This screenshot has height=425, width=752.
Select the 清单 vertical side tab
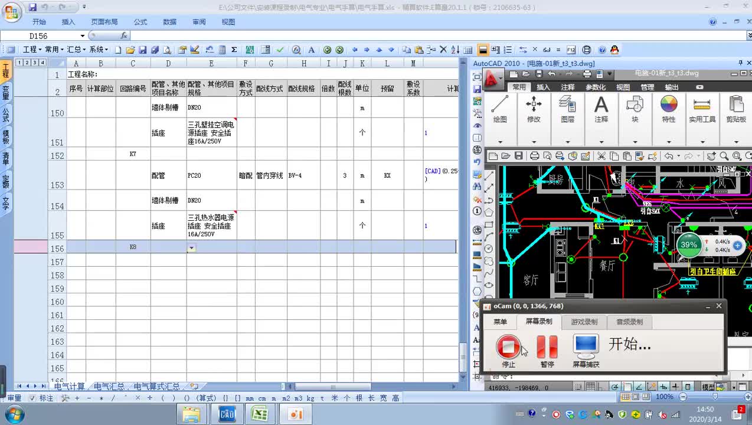pyautogui.click(x=6, y=158)
